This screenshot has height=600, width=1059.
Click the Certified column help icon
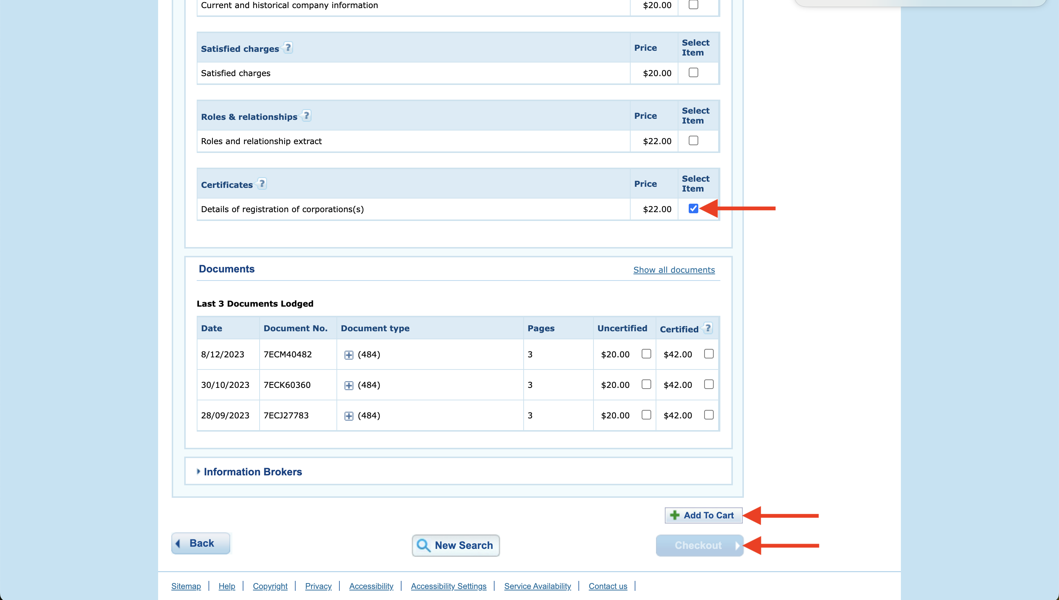[707, 328]
